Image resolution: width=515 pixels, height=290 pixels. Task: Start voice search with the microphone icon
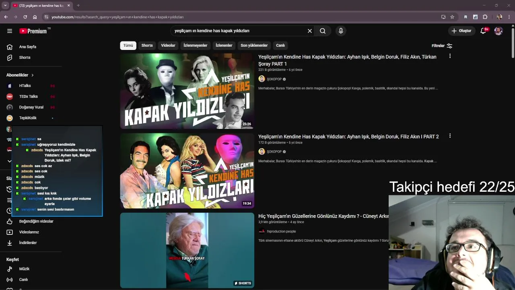point(341,31)
